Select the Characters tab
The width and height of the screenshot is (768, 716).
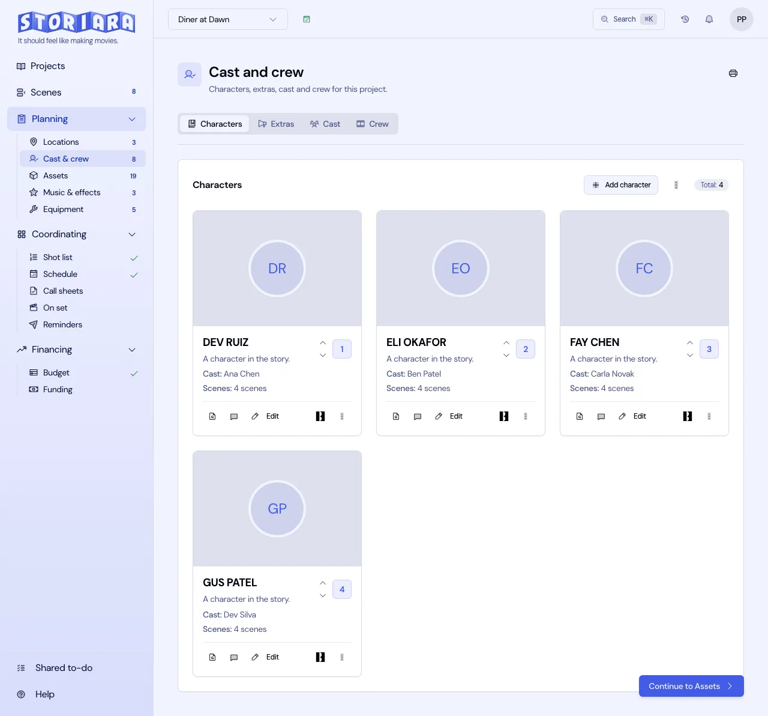(x=215, y=124)
